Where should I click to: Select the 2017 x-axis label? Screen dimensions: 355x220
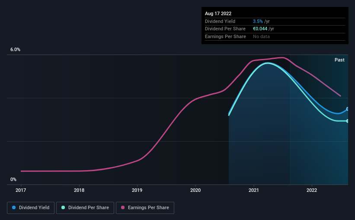(x=21, y=190)
